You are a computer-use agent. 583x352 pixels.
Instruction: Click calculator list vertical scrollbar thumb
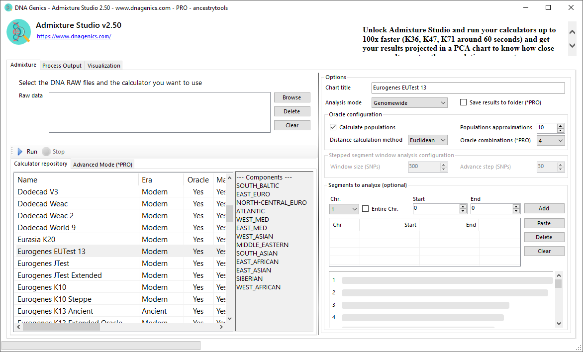coord(229,214)
